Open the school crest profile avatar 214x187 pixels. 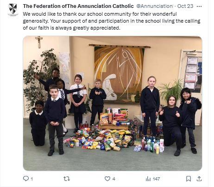pos(13,10)
